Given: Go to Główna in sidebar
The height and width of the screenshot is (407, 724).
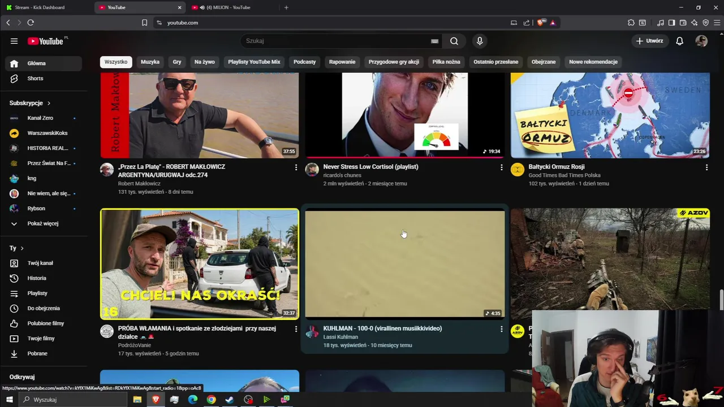Looking at the screenshot, I should (x=44, y=63).
